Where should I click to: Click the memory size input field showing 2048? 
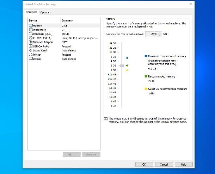tap(152, 34)
